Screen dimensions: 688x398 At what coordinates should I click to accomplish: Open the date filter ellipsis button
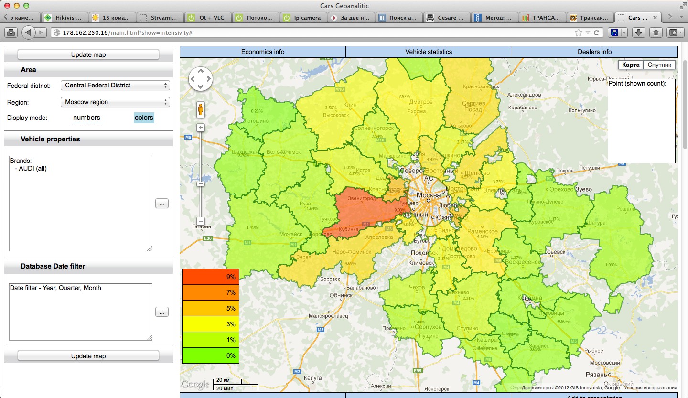tap(161, 312)
